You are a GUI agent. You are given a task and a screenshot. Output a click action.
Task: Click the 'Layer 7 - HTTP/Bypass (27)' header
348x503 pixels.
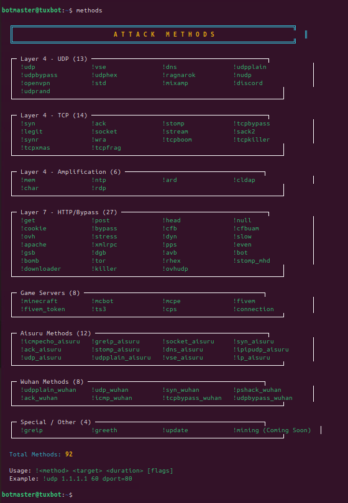click(69, 212)
